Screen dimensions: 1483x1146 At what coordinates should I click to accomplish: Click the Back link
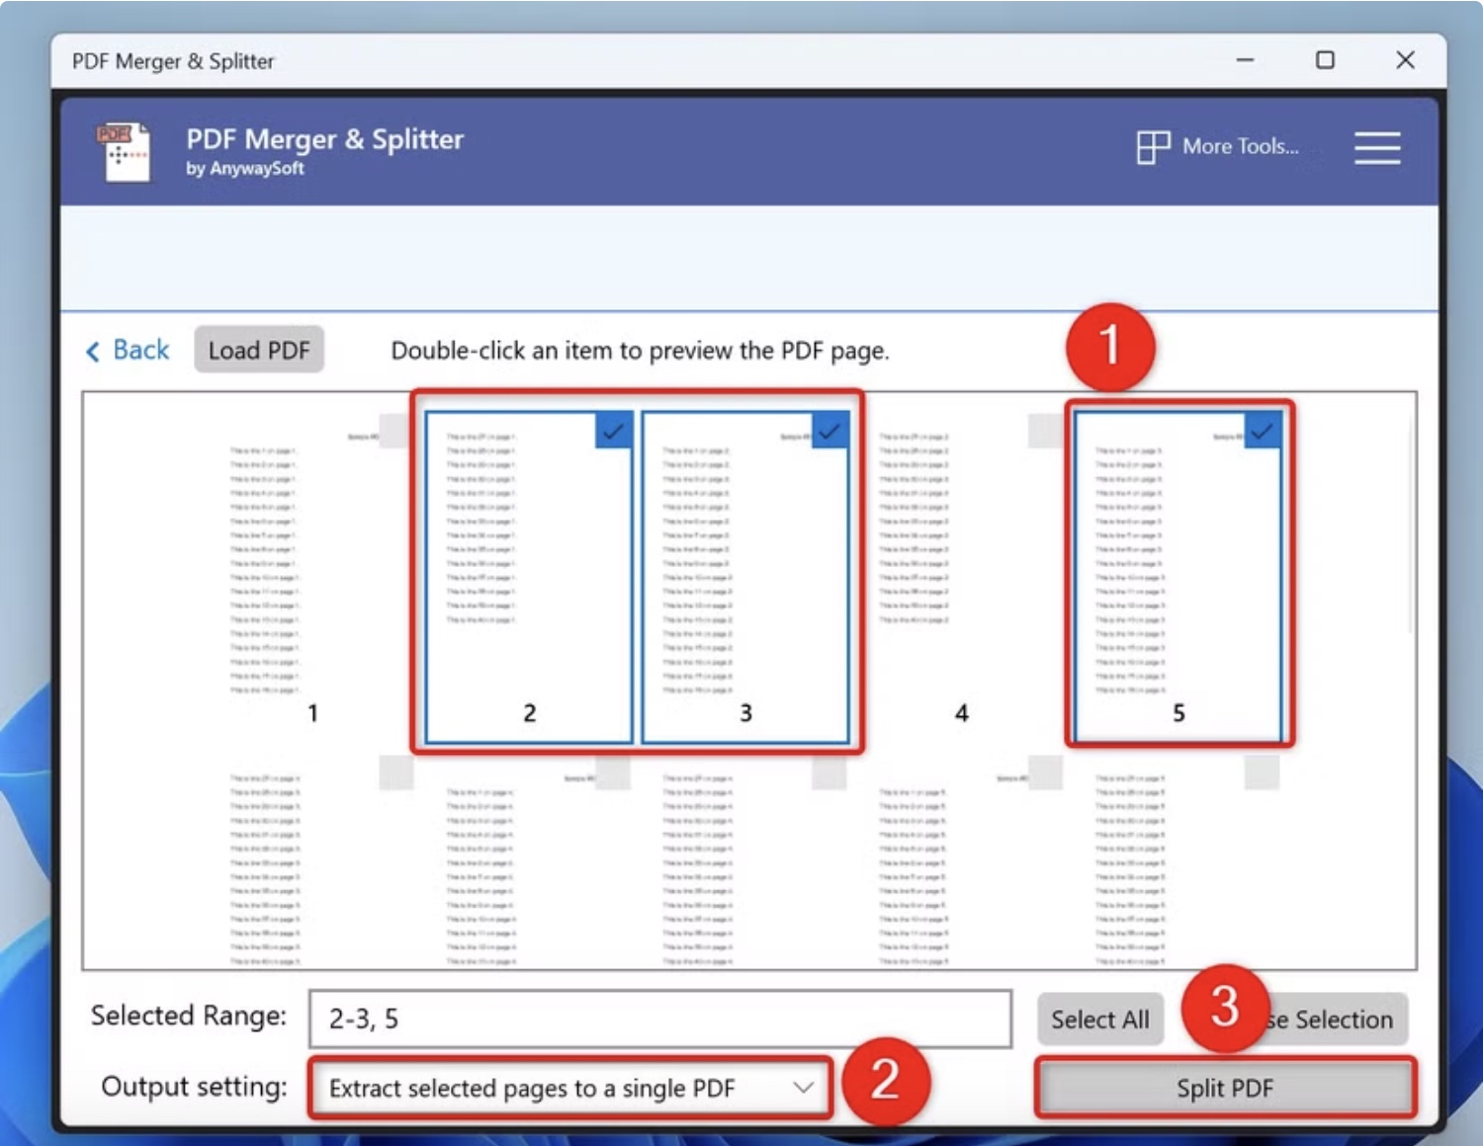[128, 350]
